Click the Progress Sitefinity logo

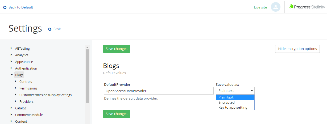pos(307,7)
